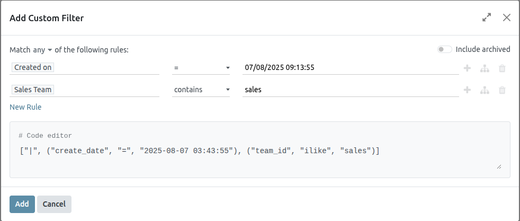Add branch from Sales Team rule
This screenshot has height=221, width=520.
(x=484, y=90)
